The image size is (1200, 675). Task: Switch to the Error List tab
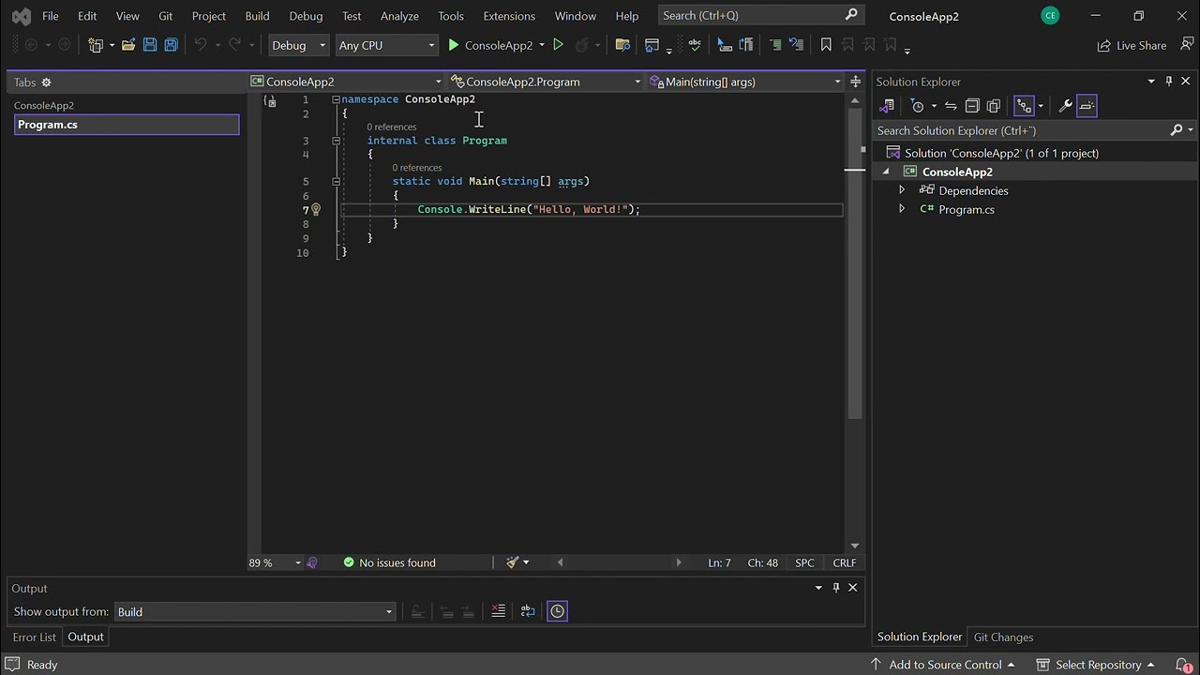(x=35, y=637)
